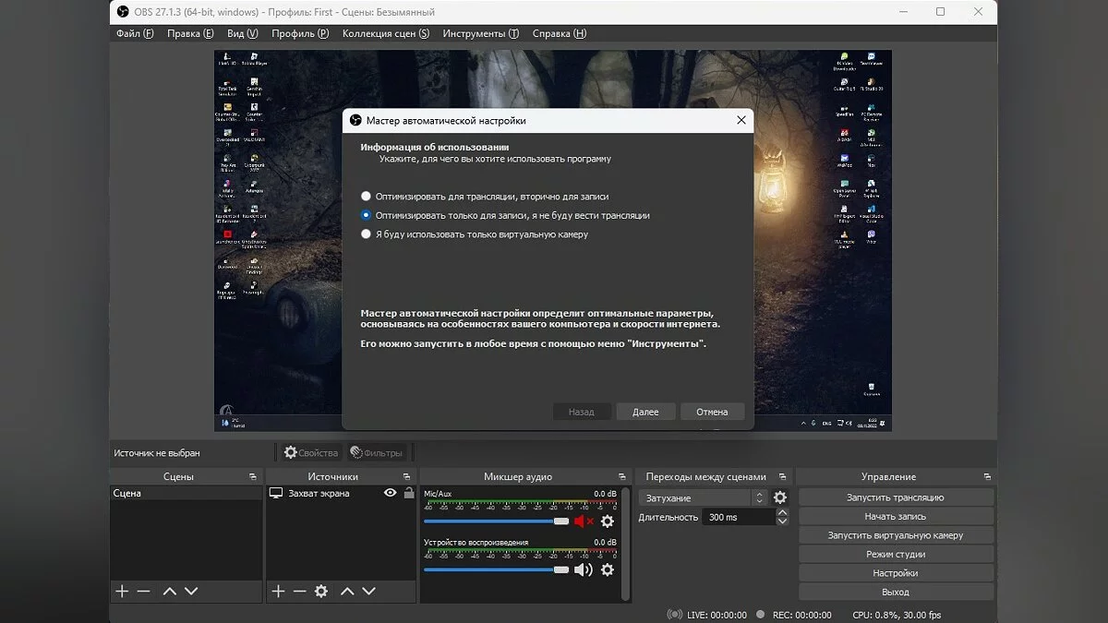
Task: Toggle visibility eye of Захват экрана
Action: [391, 493]
